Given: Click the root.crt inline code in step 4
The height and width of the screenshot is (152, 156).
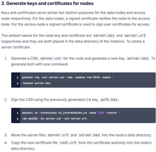Looking at the screenshot, I should (68, 143).
